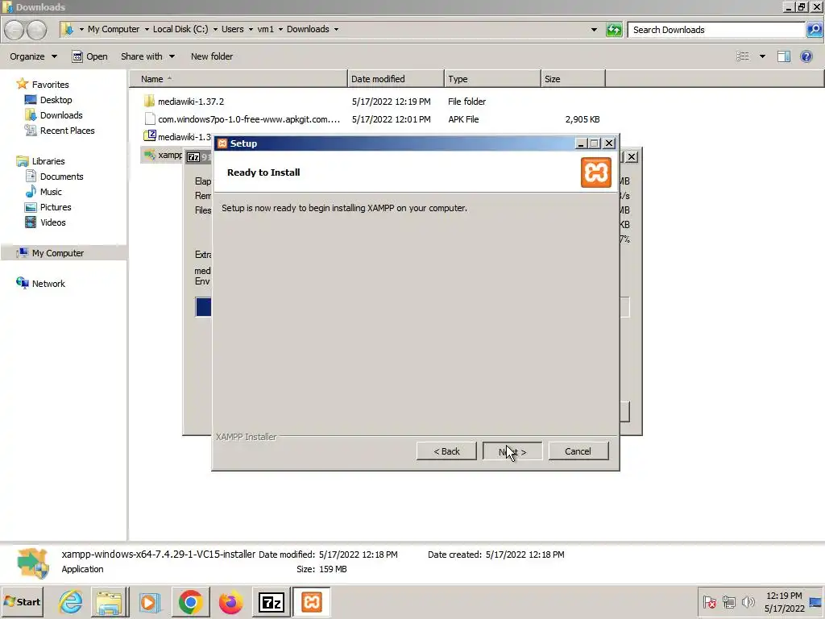Focus the Search Downloads field
Image resolution: width=825 pixels, height=619 pixels.
pos(716,30)
